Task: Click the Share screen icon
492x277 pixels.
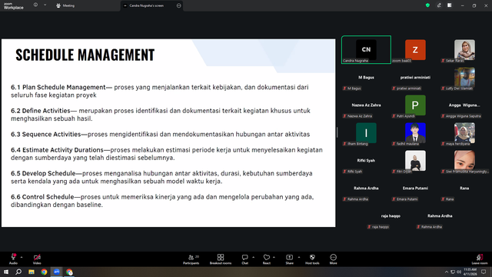Action: click(x=289, y=257)
